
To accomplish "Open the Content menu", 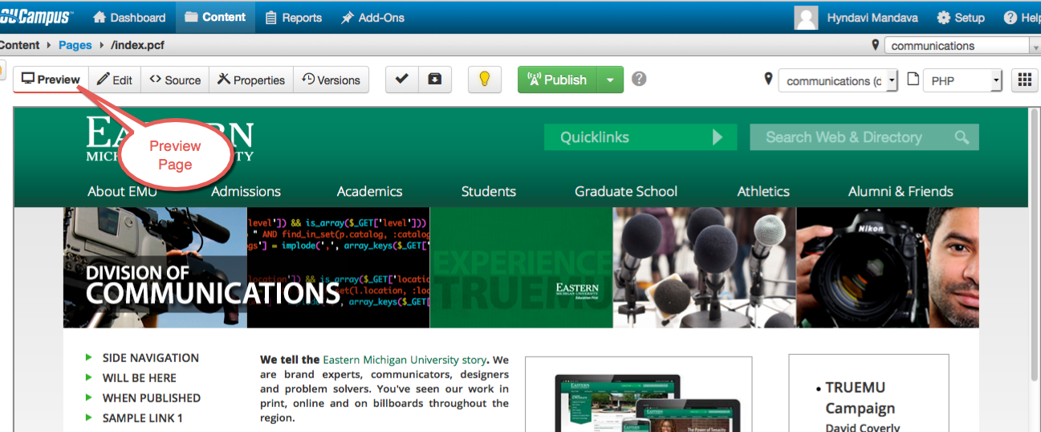I will tap(215, 17).
